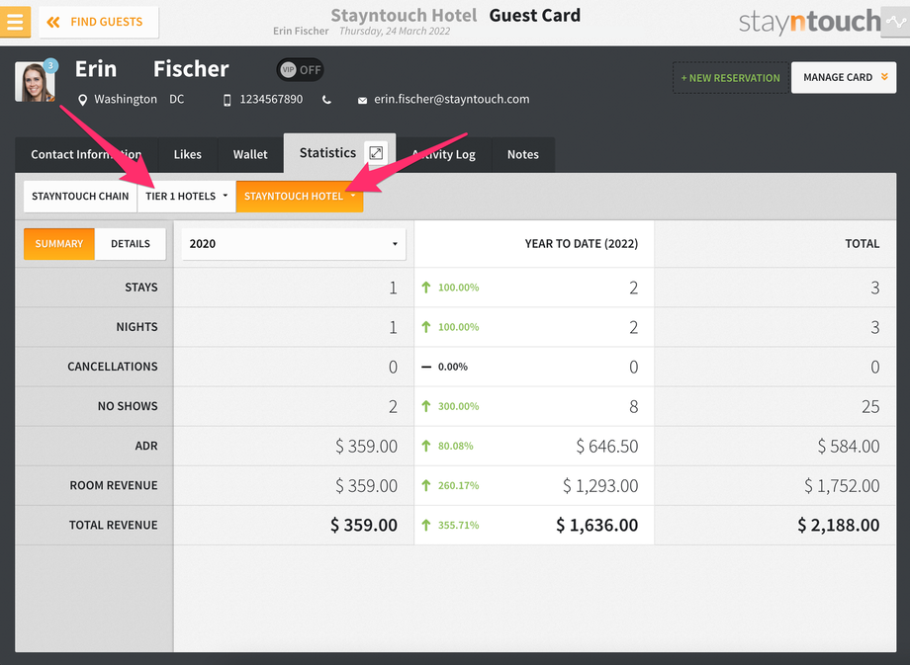Click the location pin icon beside Washington
The height and width of the screenshot is (665, 910).
click(x=82, y=100)
